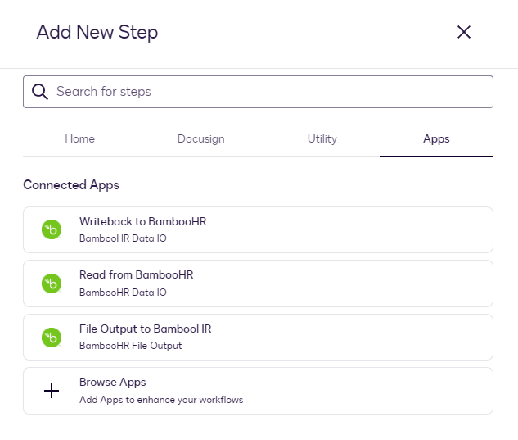The image size is (518, 440).
Task: Click BambooHR Data IO under Writeback step
Action: tap(123, 238)
